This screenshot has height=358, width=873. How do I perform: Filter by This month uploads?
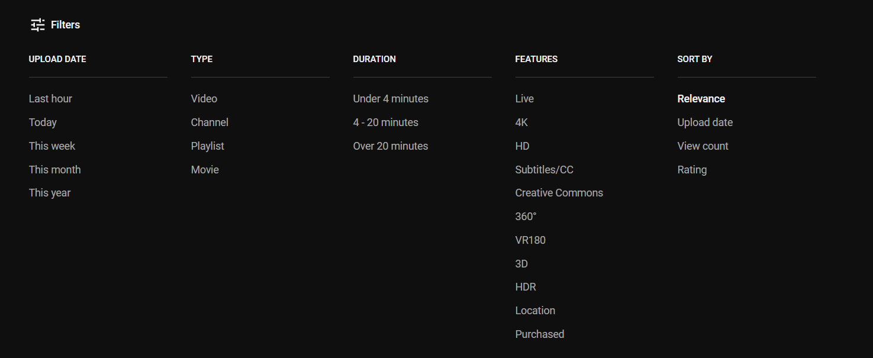54,170
